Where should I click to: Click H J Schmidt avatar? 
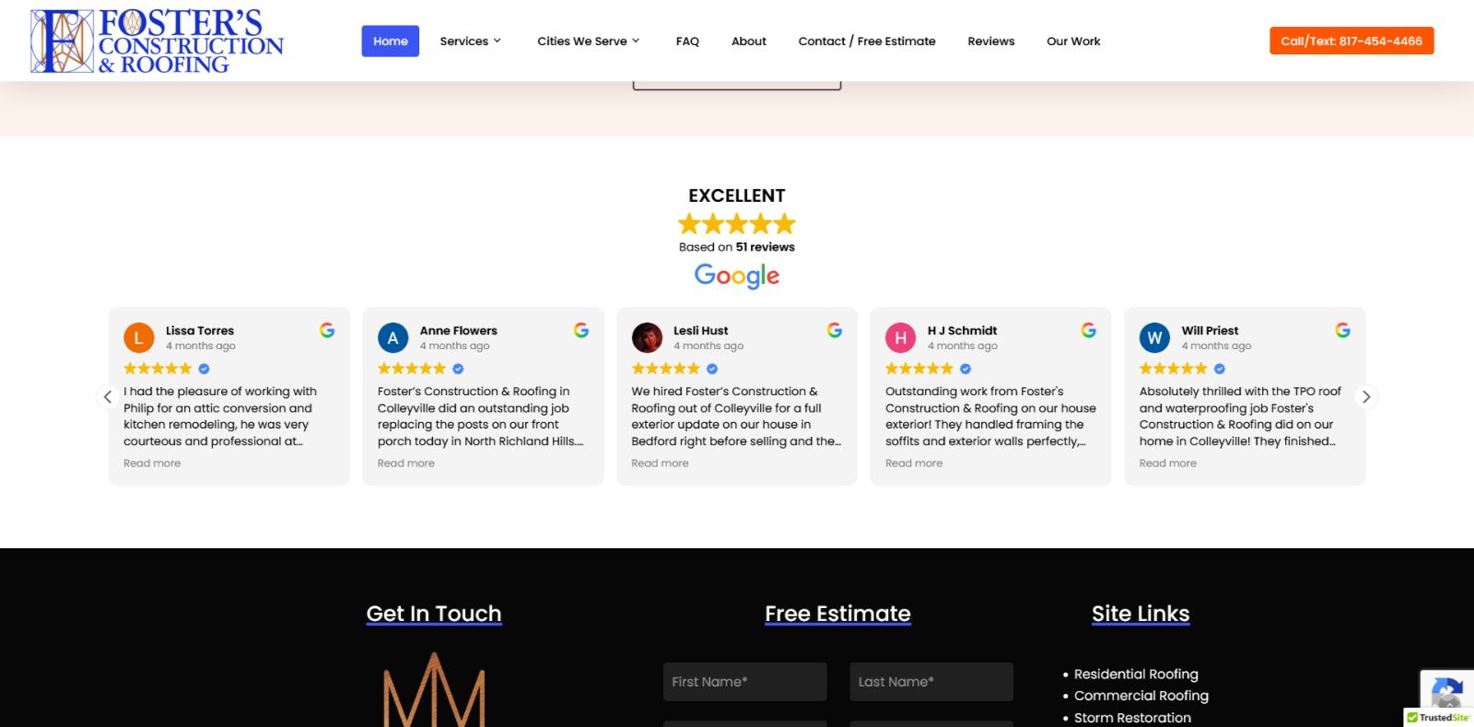(x=901, y=338)
